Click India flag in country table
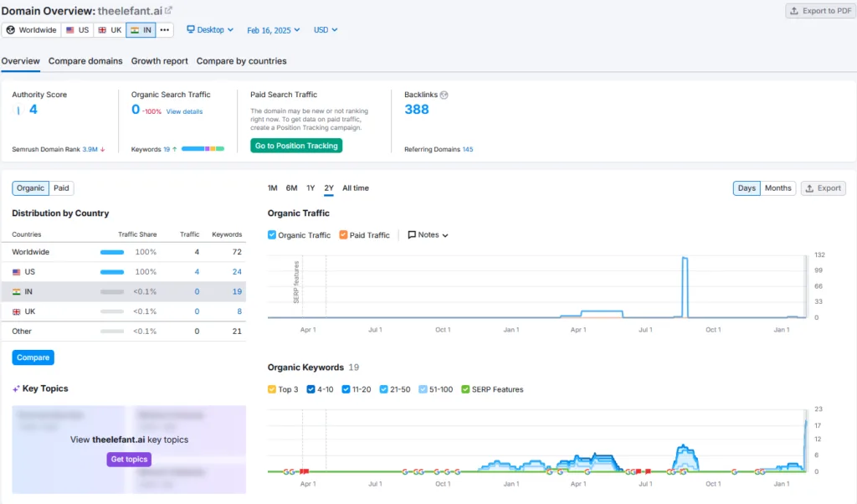Viewport: 857px width, 504px height. (x=17, y=292)
